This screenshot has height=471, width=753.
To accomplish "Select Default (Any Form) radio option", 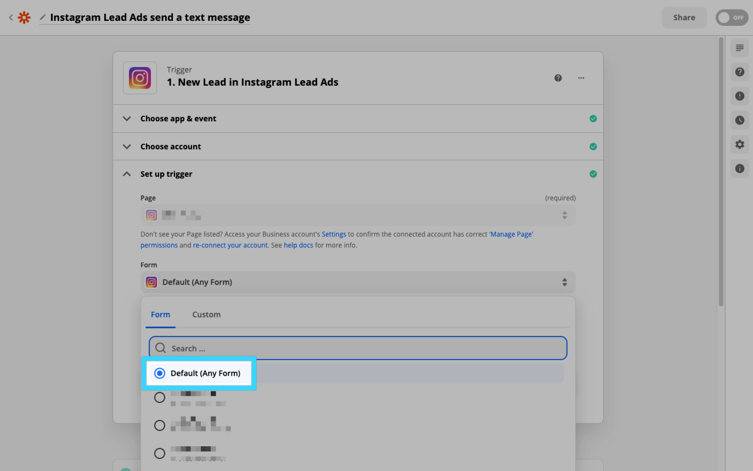I will 160,373.
